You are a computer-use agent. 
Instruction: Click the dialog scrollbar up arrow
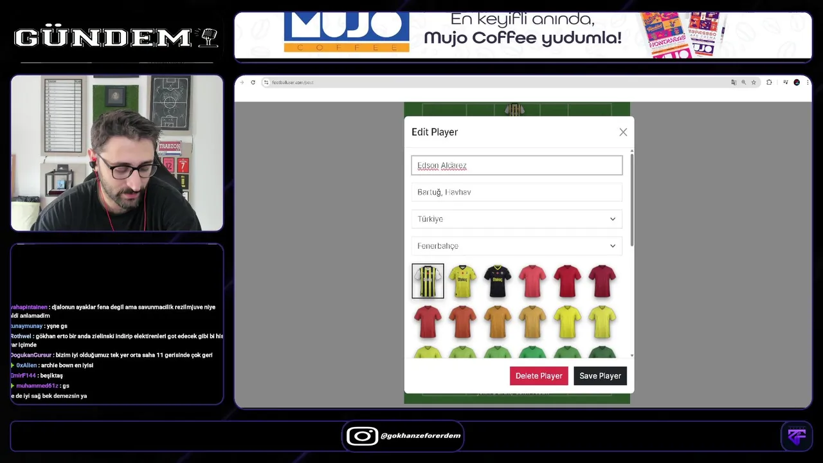(632, 151)
